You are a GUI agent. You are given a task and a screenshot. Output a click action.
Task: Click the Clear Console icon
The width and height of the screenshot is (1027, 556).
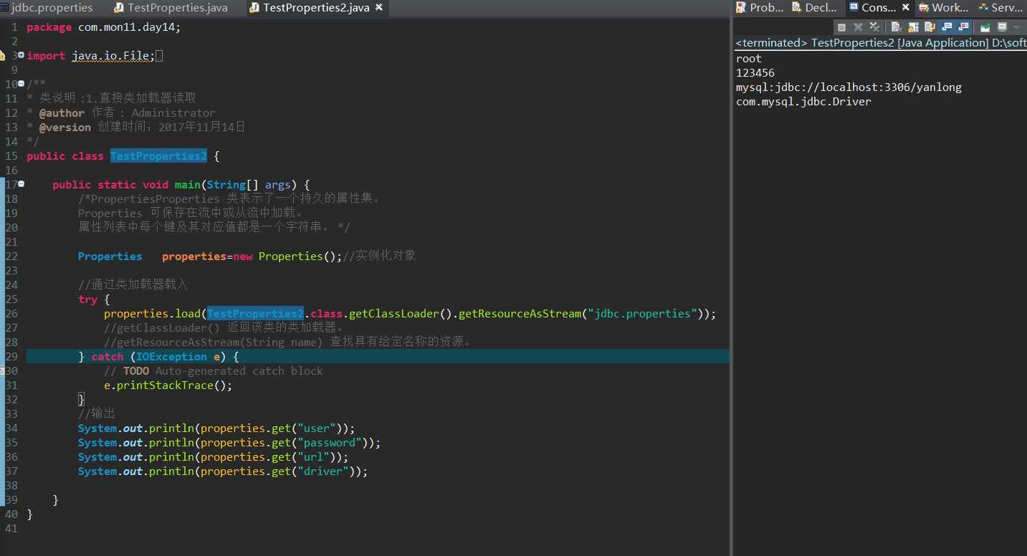coord(897,27)
